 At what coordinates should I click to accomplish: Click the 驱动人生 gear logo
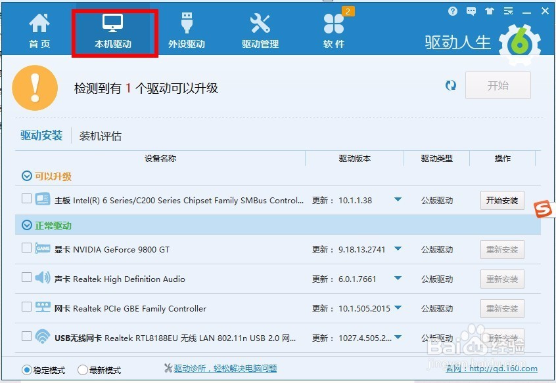(x=519, y=43)
